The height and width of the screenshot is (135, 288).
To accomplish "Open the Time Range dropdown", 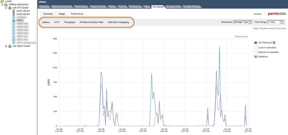I will coord(276,22).
